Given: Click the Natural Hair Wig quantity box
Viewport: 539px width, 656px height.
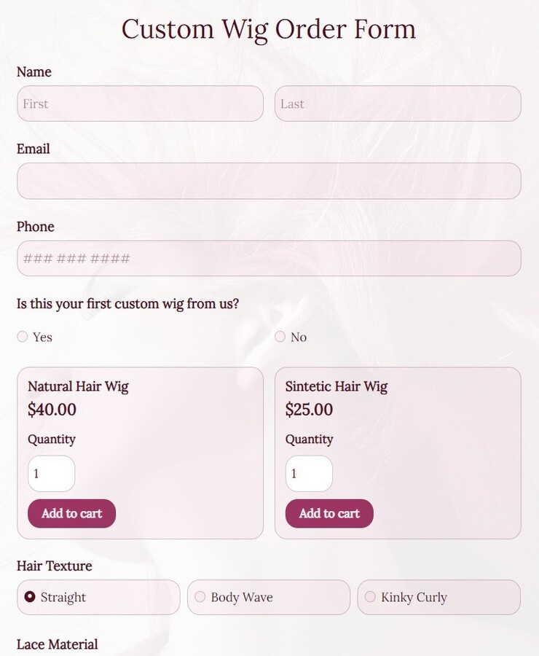Looking at the screenshot, I should coord(51,473).
